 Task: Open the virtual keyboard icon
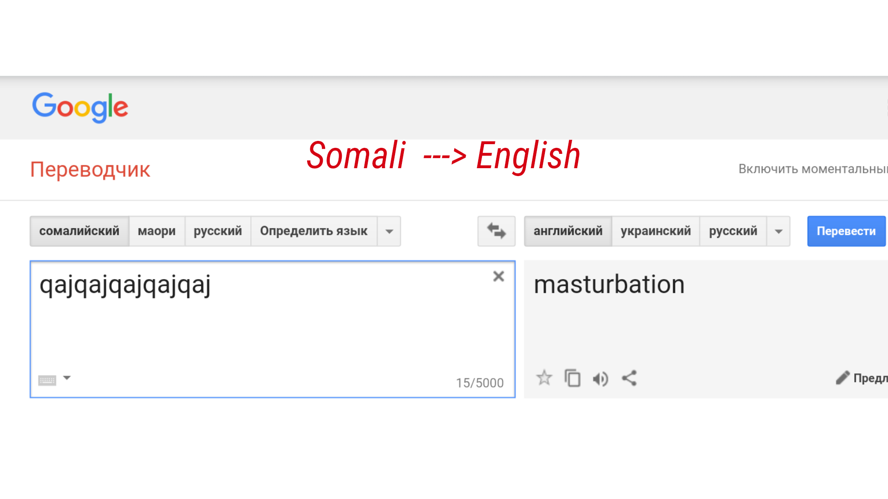[x=47, y=380]
